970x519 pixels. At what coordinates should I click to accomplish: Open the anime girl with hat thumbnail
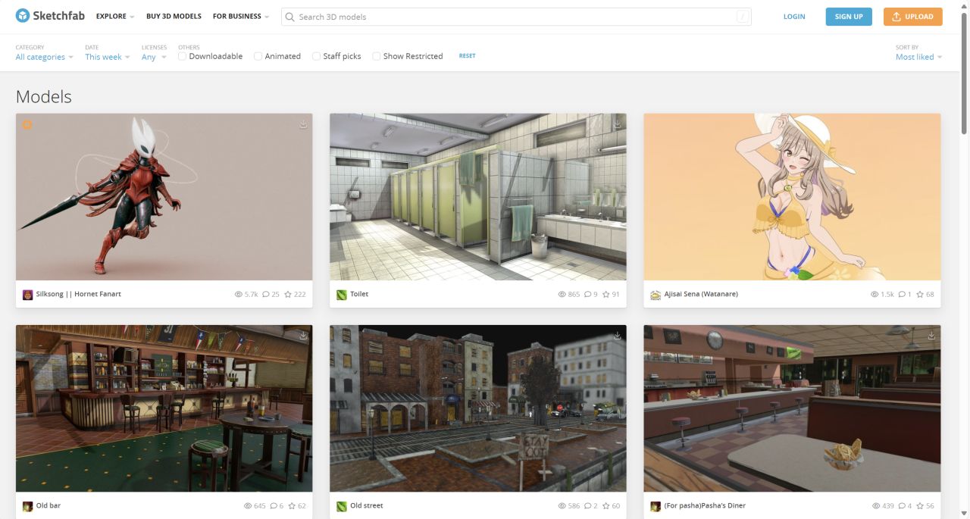pyautogui.click(x=792, y=197)
